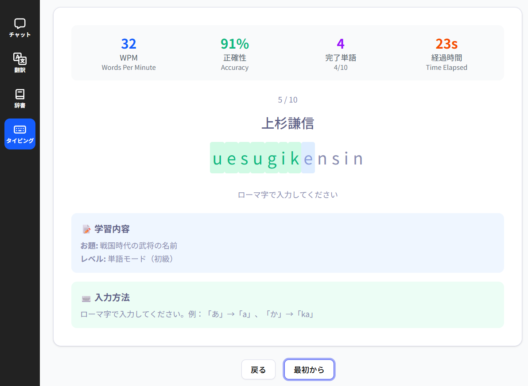Click the Time Elapsed label
The height and width of the screenshot is (386, 528).
tap(446, 68)
